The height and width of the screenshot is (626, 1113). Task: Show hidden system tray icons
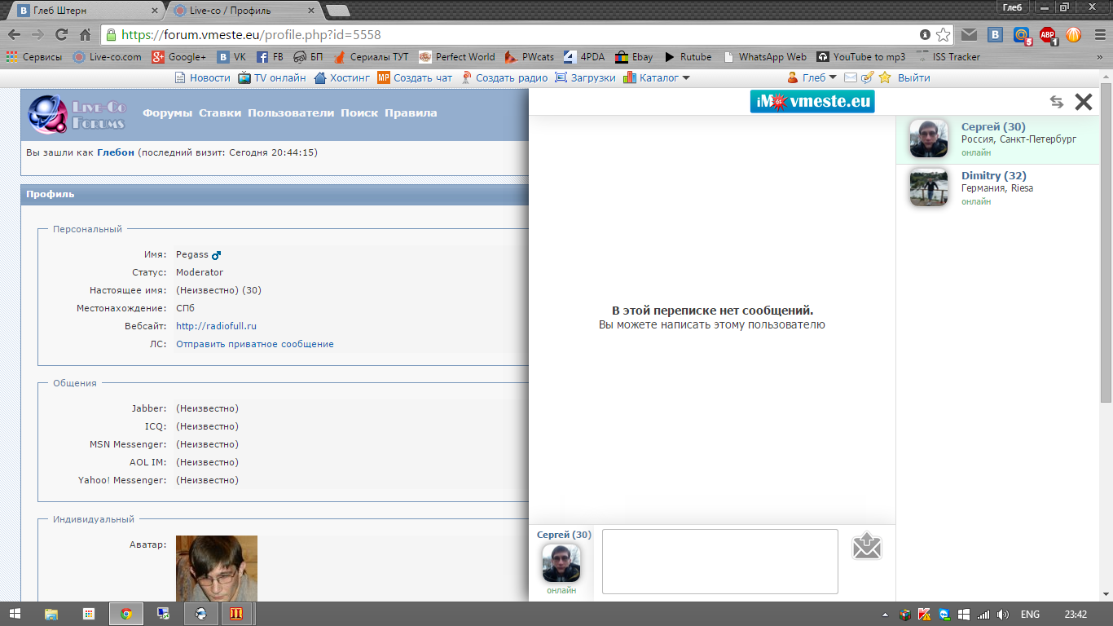click(x=886, y=615)
